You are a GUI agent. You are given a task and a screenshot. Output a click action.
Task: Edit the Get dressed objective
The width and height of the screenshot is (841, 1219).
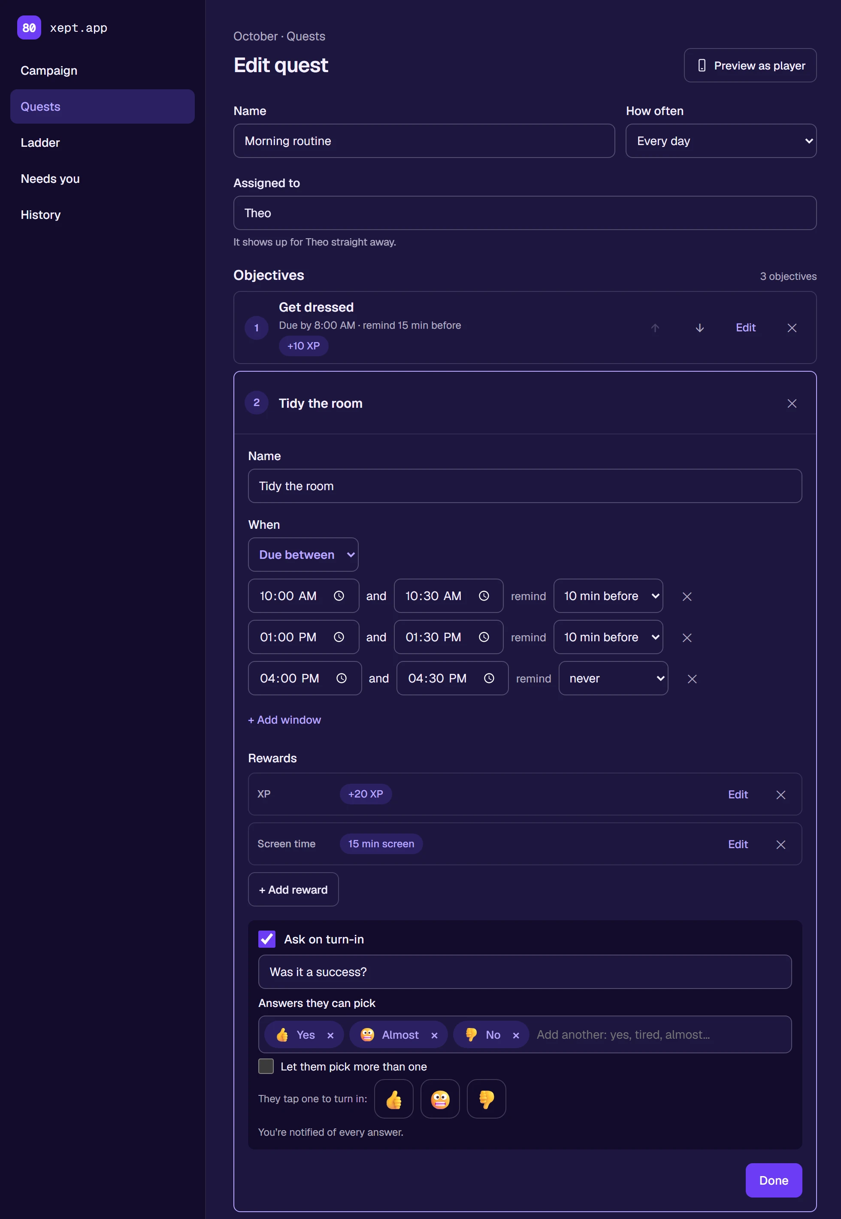pyautogui.click(x=746, y=328)
